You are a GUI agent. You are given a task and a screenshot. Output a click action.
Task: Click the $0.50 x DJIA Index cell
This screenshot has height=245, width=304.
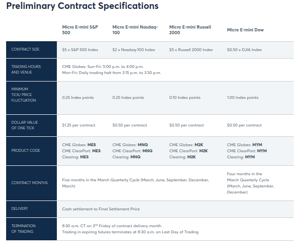pos(244,50)
